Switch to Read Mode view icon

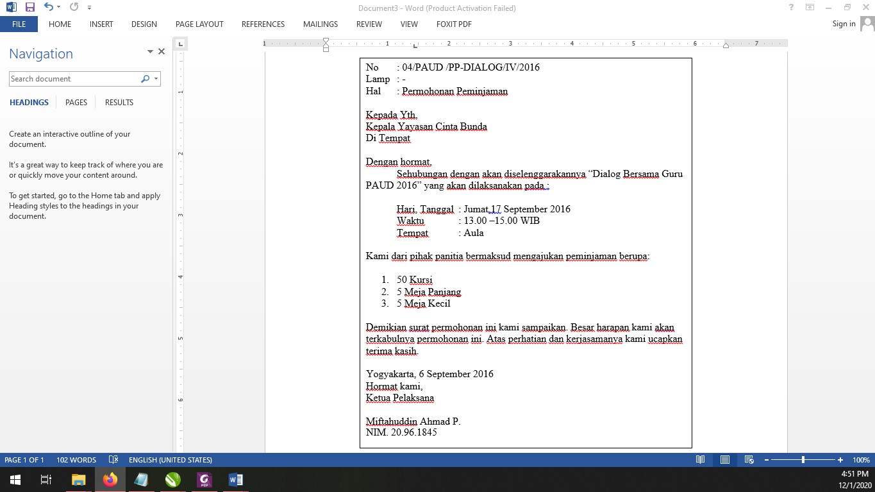(700, 459)
